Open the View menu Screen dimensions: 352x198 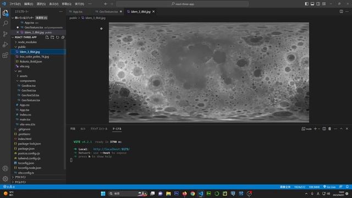(54, 4)
